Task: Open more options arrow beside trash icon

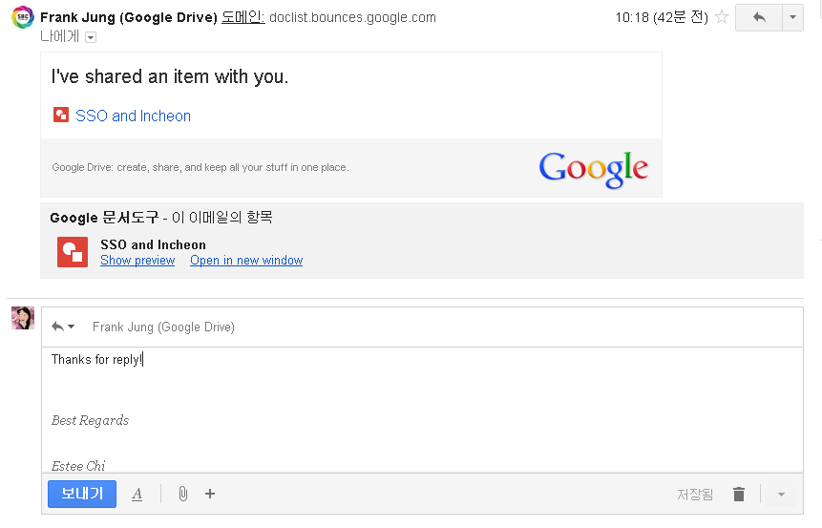Action: tap(781, 494)
